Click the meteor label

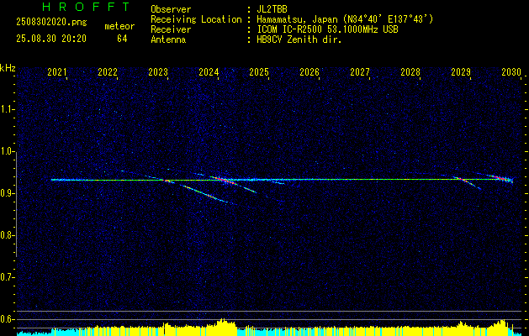coord(119,26)
